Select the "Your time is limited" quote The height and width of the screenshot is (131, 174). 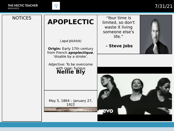118,27
